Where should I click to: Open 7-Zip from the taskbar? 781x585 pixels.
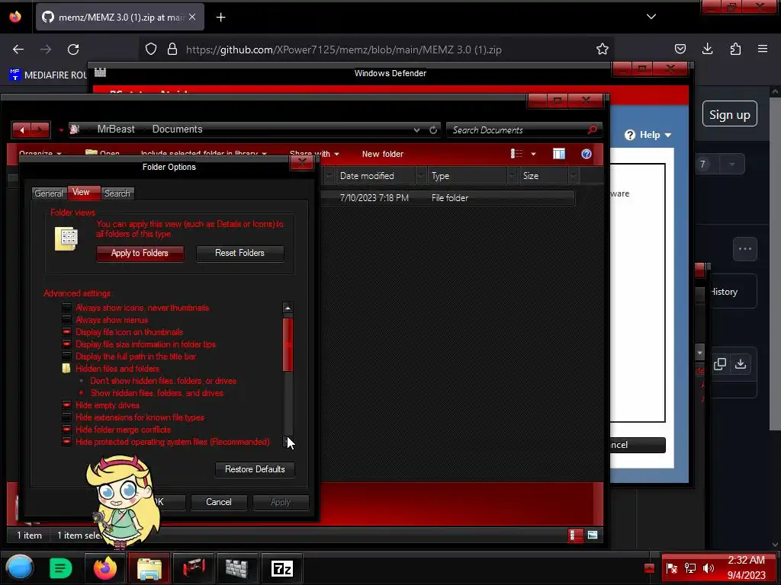tap(282, 568)
